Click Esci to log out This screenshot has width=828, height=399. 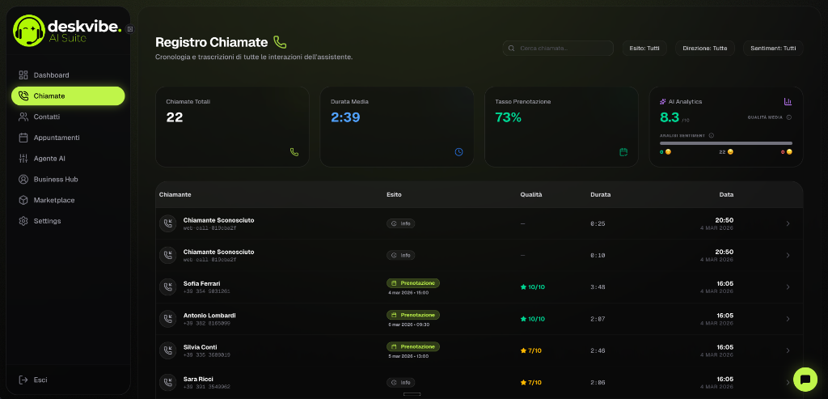40,380
